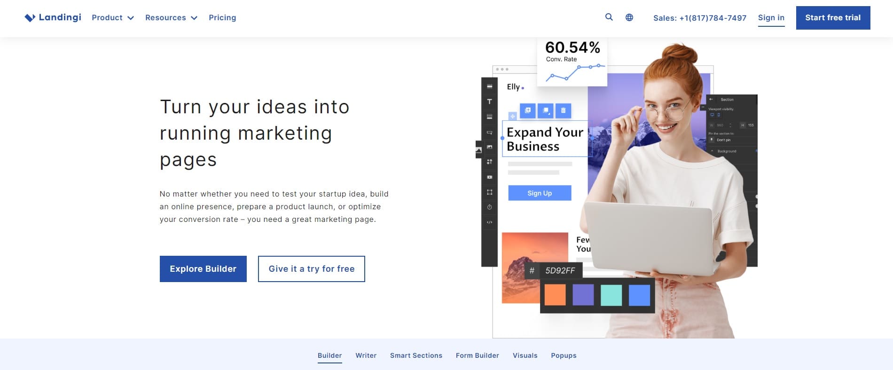This screenshot has width=893, height=370.
Task: Open the language globe icon
Action: [629, 17]
